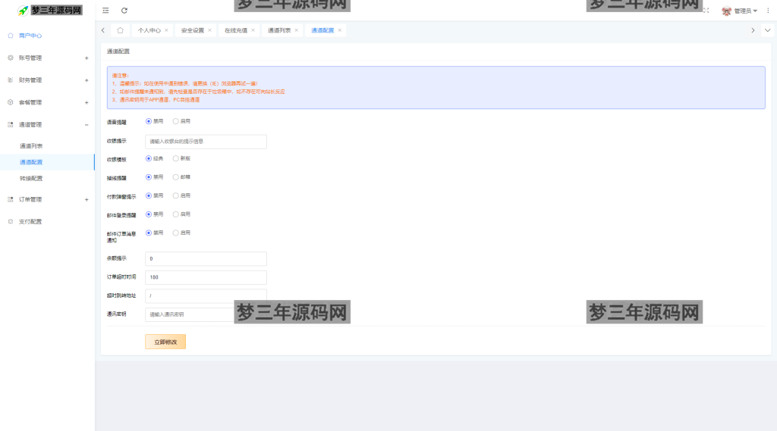Focus the 收银提示 input field
This screenshot has width=777, height=431.
tap(206, 142)
